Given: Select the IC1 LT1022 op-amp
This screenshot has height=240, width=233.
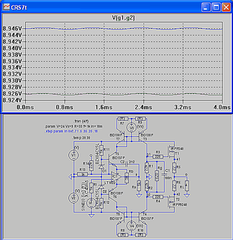Looking at the screenshot, I should [x=116, y=176].
